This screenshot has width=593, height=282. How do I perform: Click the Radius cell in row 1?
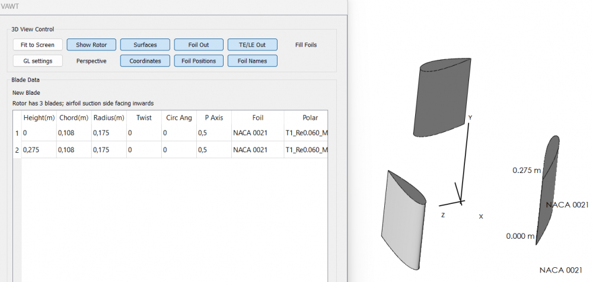pyautogui.click(x=109, y=133)
